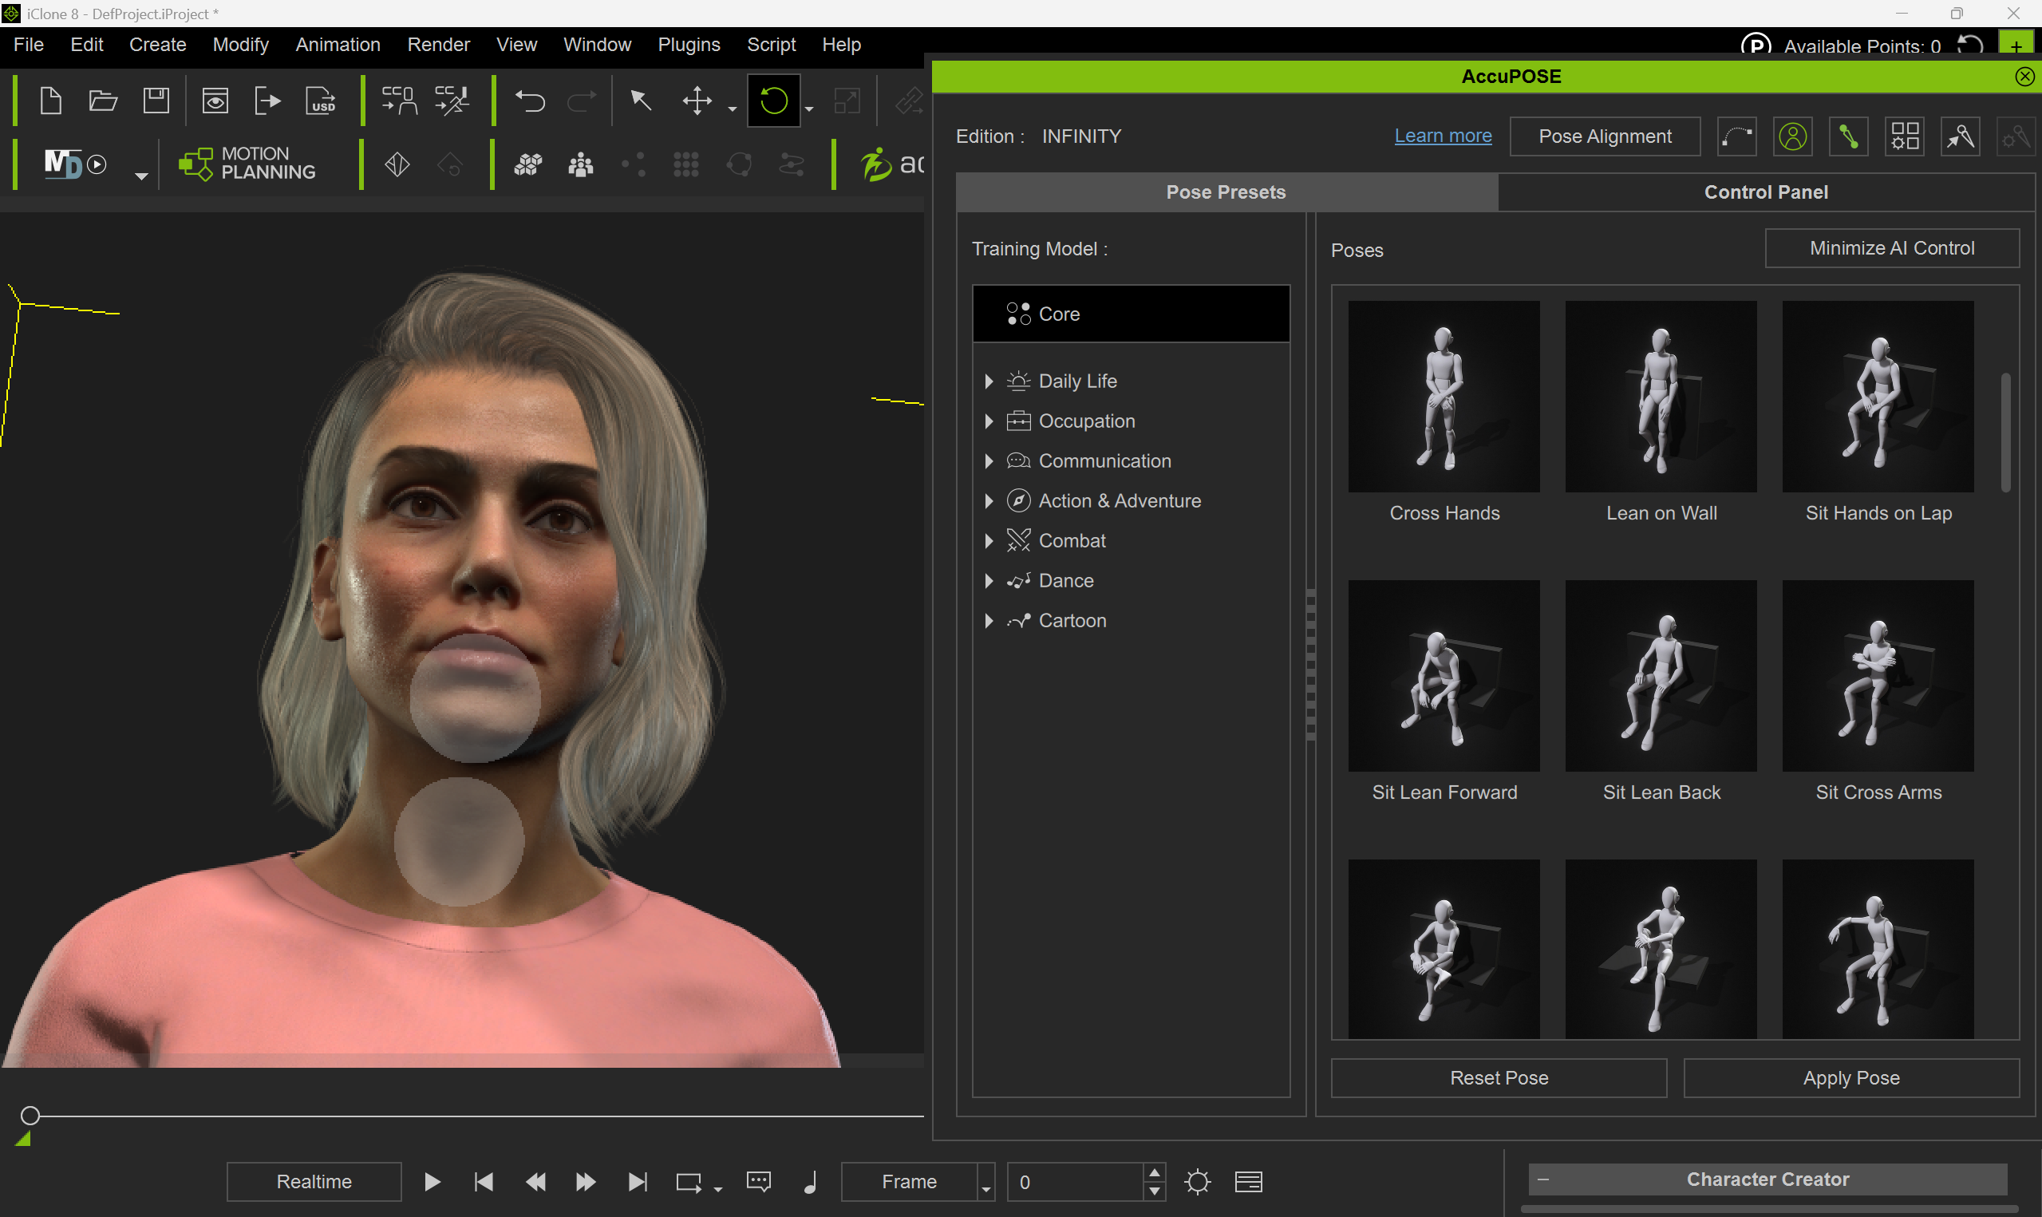Toggle Realtime playback mode

pos(314,1182)
